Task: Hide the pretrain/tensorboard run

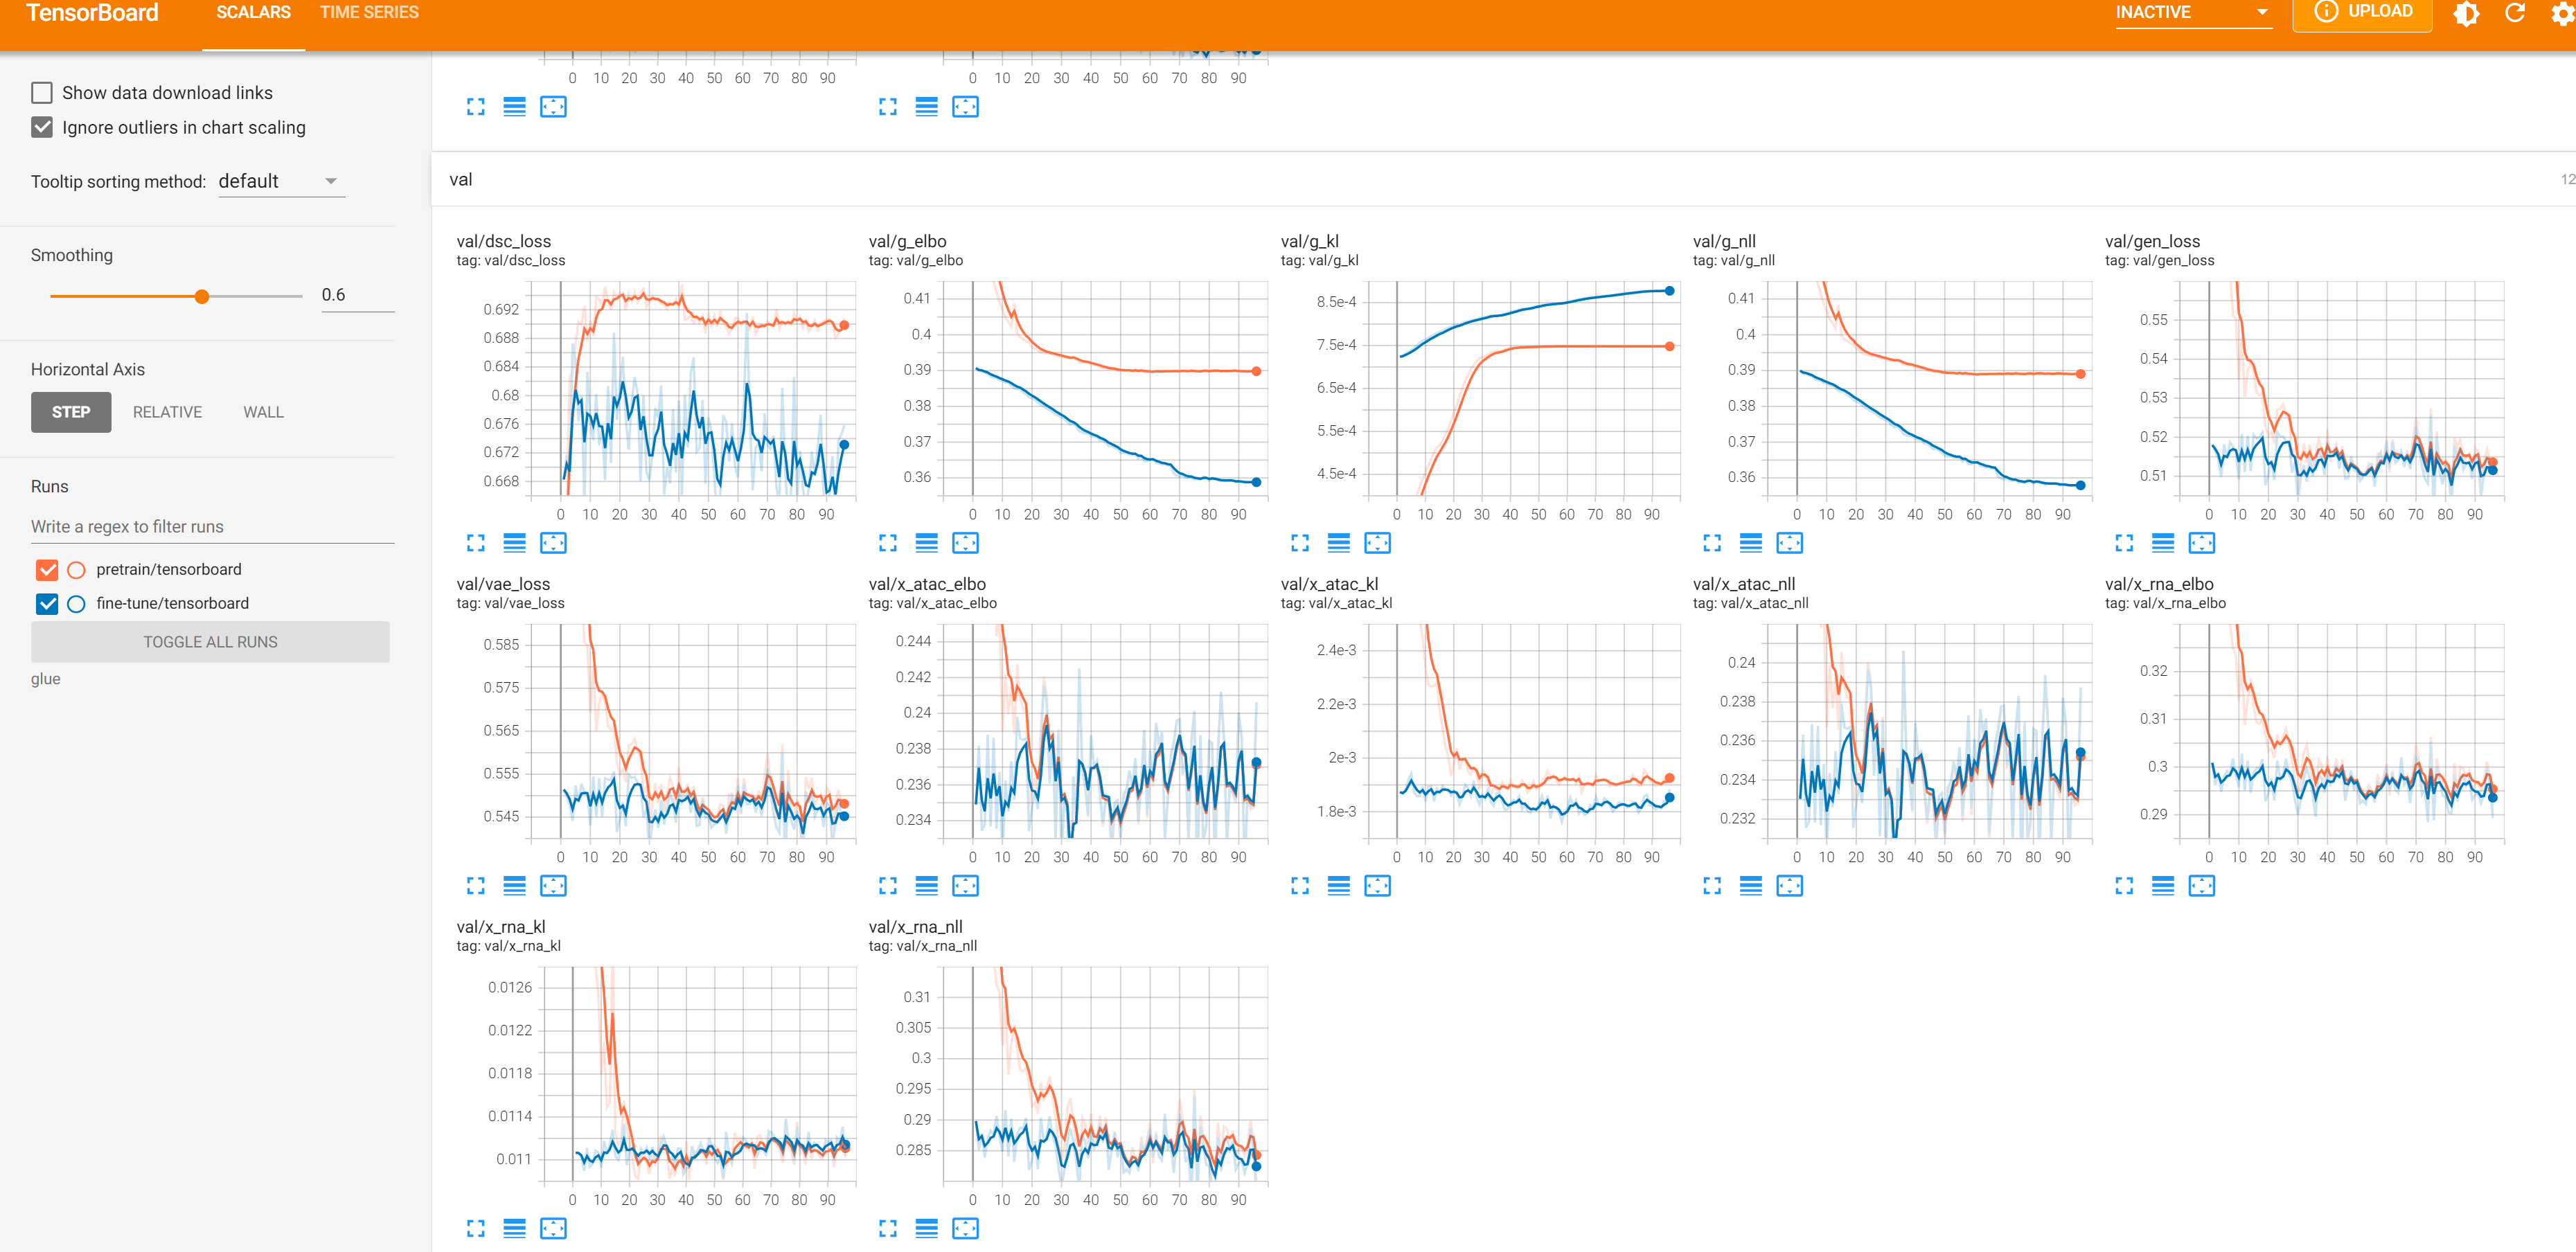Action: tap(47, 570)
